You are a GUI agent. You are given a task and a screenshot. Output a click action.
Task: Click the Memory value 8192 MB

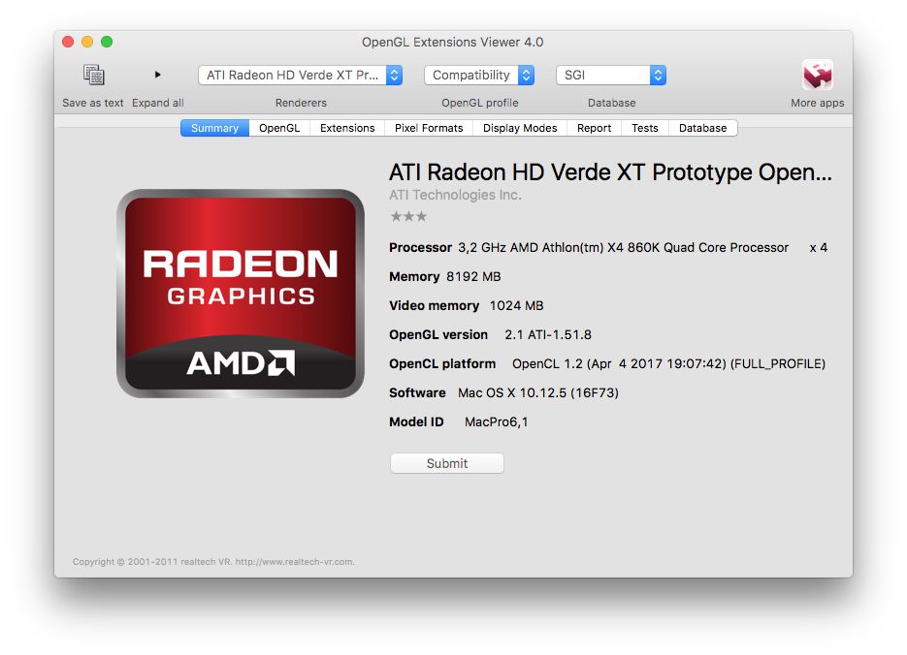click(473, 277)
